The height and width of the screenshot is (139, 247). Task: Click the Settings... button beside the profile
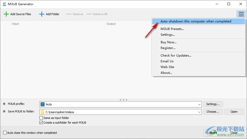click(x=213, y=104)
